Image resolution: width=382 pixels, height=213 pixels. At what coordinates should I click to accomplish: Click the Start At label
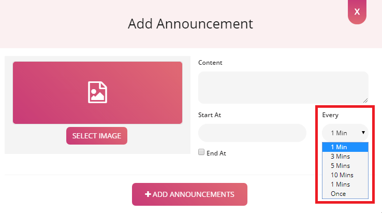(x=210, y=115)
